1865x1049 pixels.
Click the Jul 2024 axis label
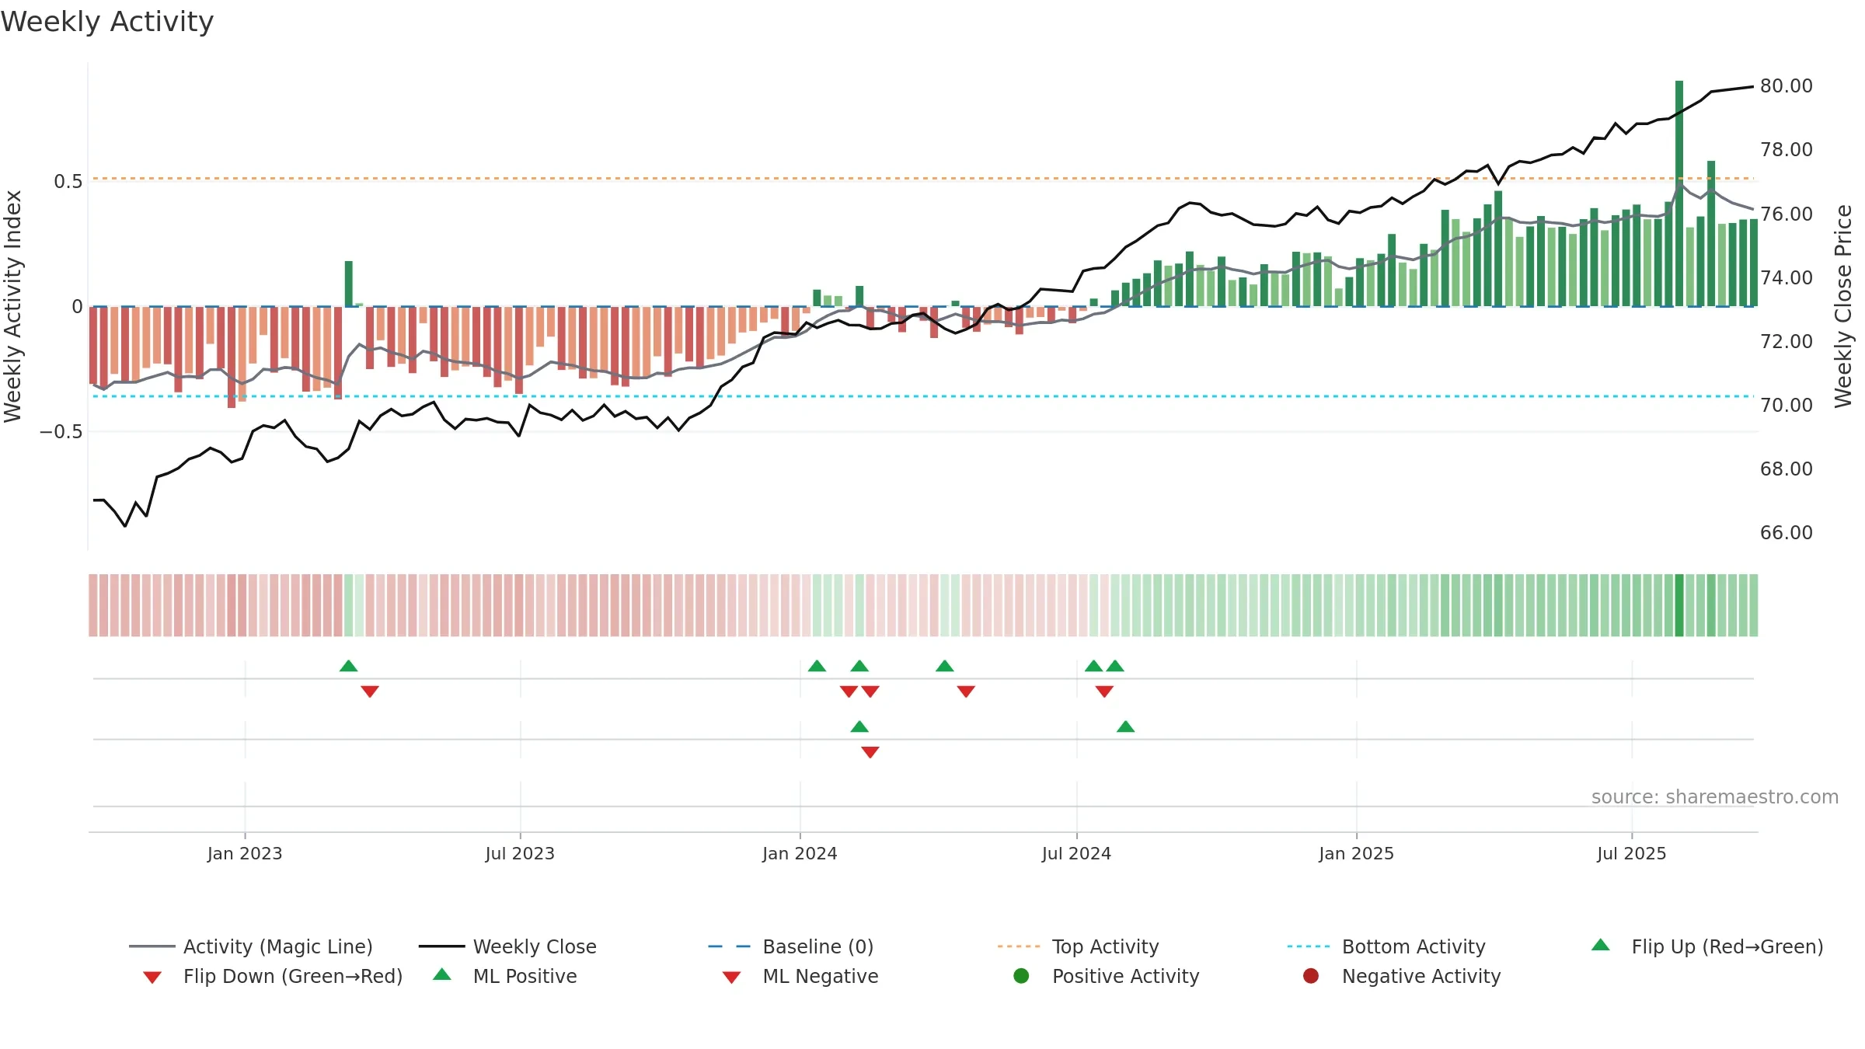point(1076,853)
